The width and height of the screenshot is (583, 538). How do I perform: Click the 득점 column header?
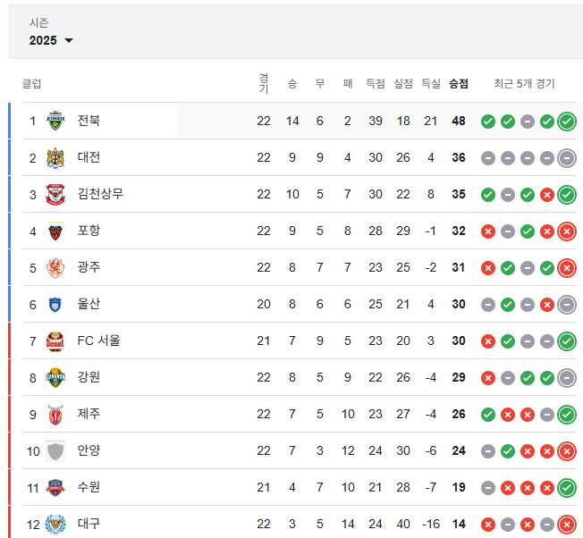coord(376,84)
